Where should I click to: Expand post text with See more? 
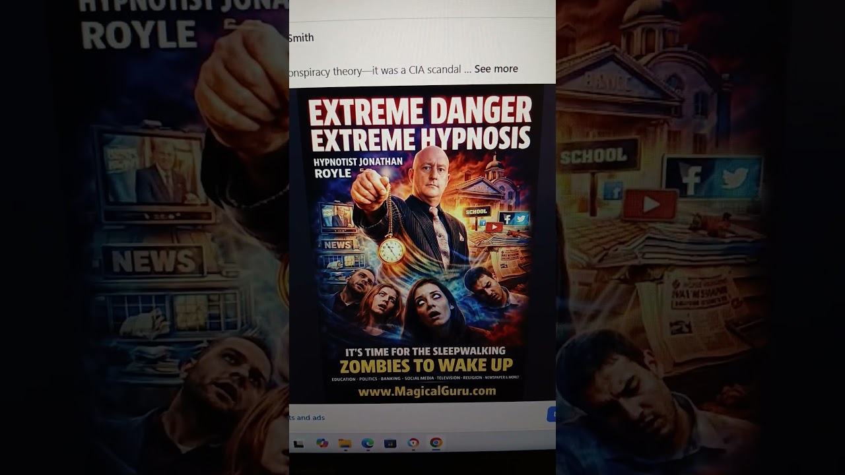[496, 69]
